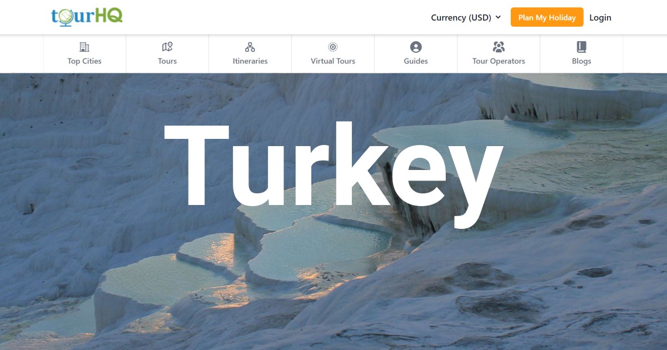Screen dimensions: 667x350
Task: Click the Plan My Holiday button
Action: (x=547, y=17)
